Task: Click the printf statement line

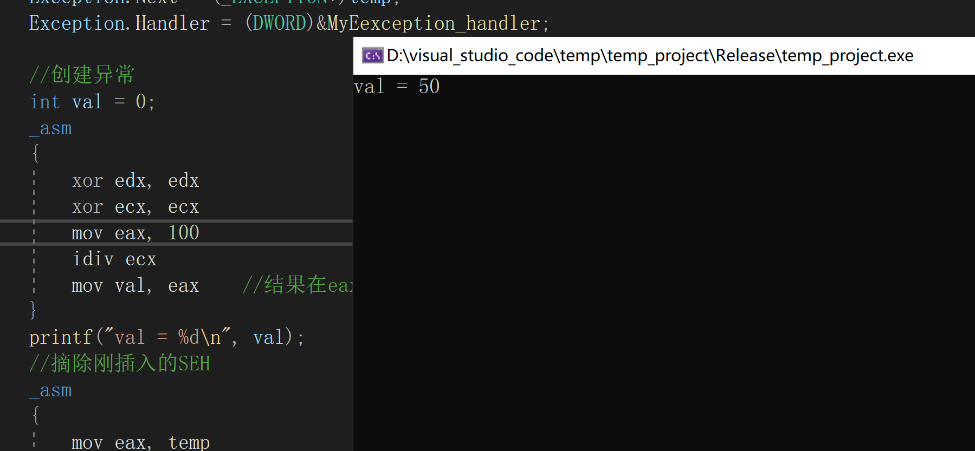Action: (x=167, y=337)
